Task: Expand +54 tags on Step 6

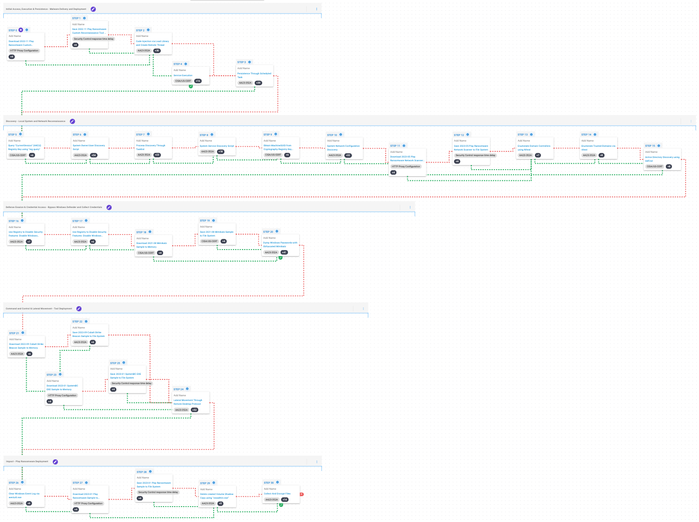Action: point(94,155)
